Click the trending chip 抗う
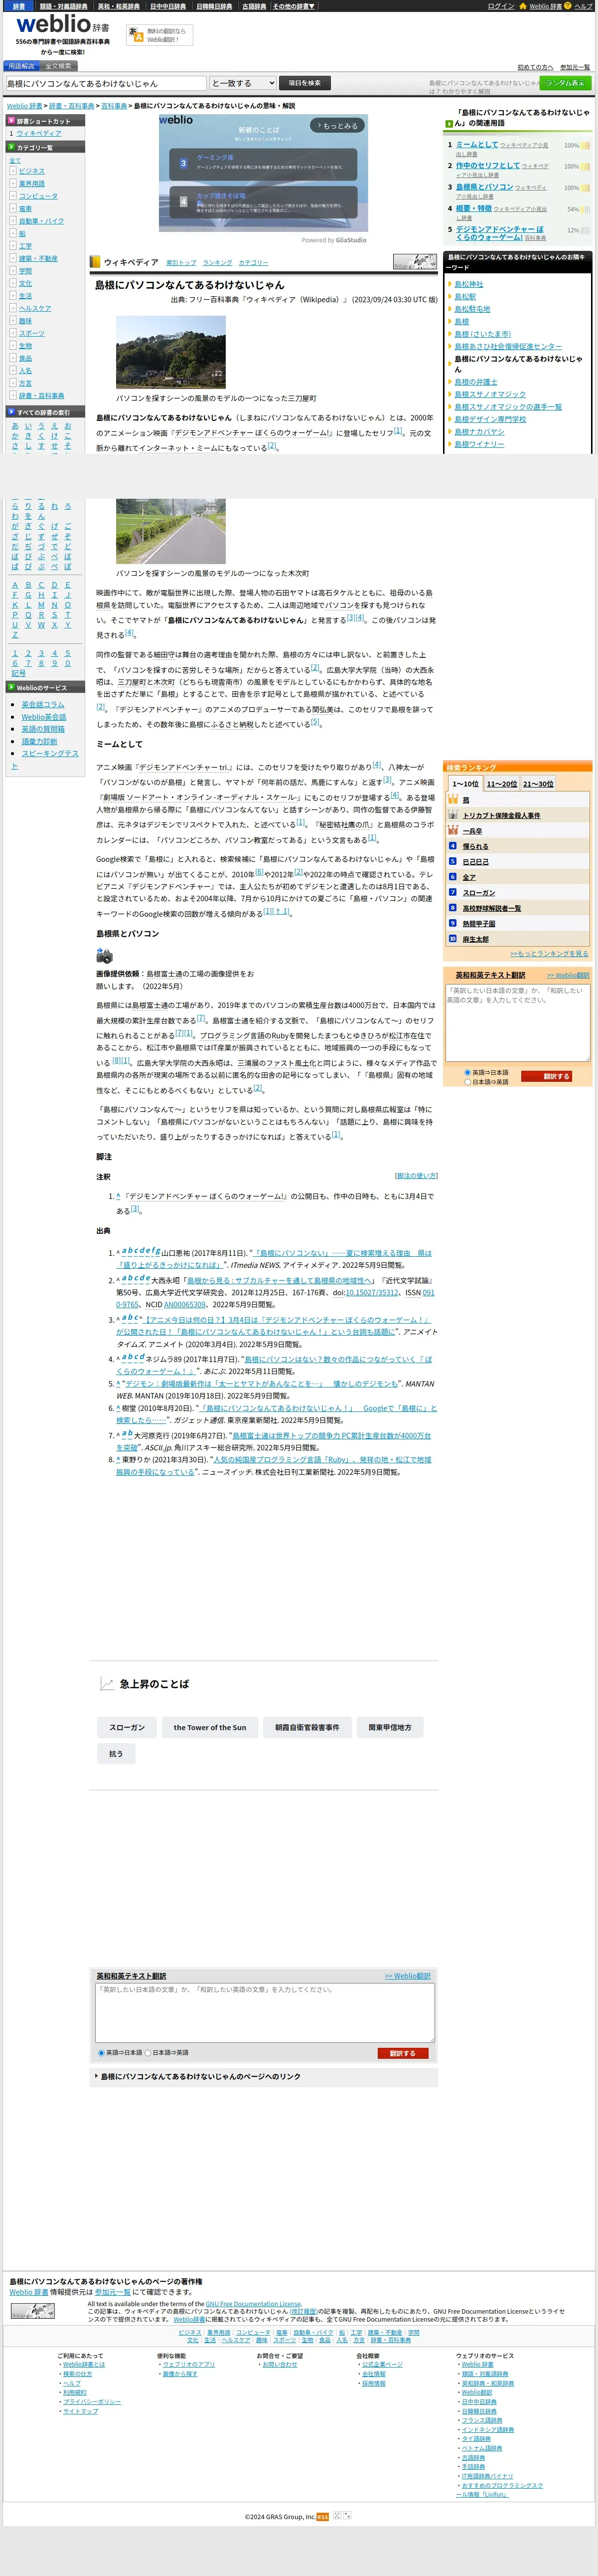Image resolution: width=598 pixels, height=2576 pixels. [116, 1754]
